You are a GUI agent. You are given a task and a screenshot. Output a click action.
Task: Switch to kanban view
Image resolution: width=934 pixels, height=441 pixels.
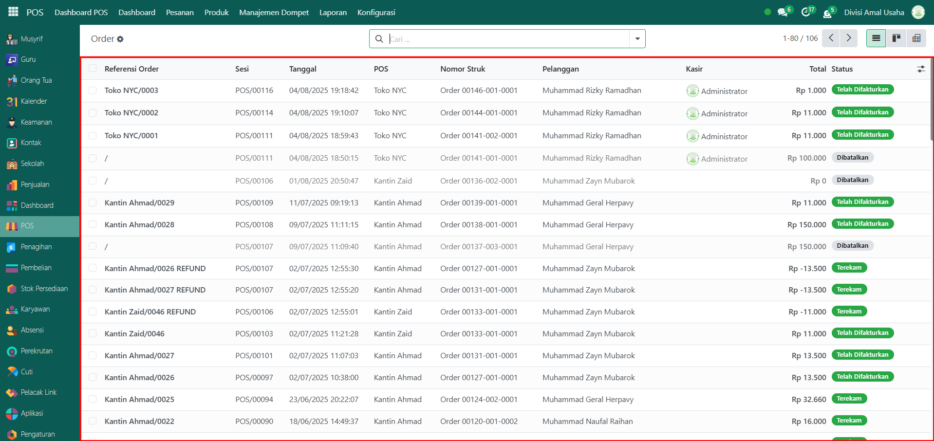(896, 38)
